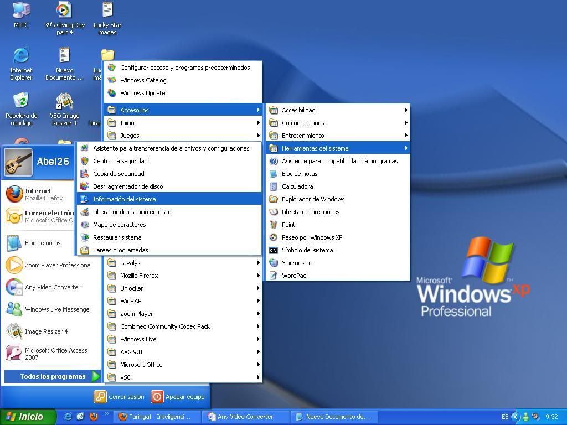Click the Inicio start button
This screenshot has height=425, width=567.
[x=28, y=417]
